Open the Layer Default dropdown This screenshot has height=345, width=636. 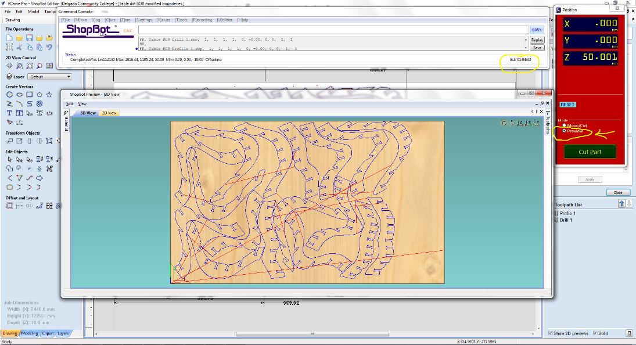click(x=49, y=77)
